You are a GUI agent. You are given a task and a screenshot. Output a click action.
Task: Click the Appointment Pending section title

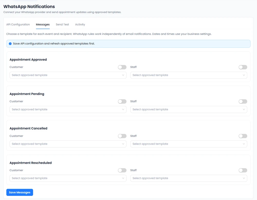(x=27, y=94)
